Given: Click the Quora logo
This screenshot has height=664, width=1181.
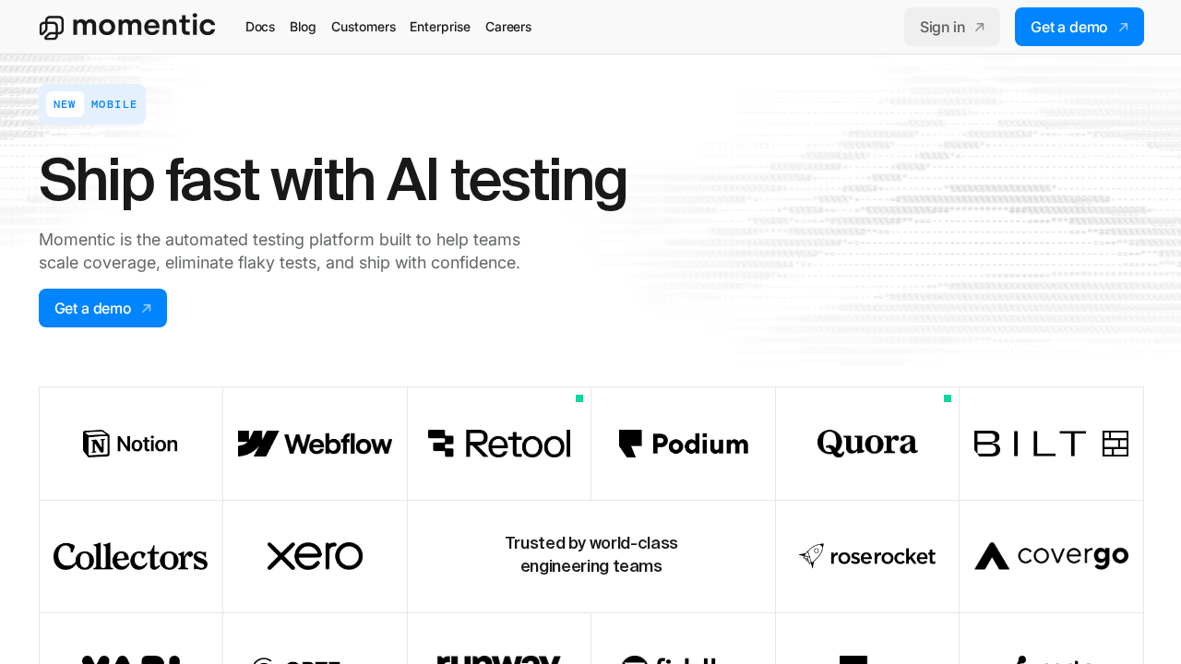Looking at the screenshot, I should [867, 444].
